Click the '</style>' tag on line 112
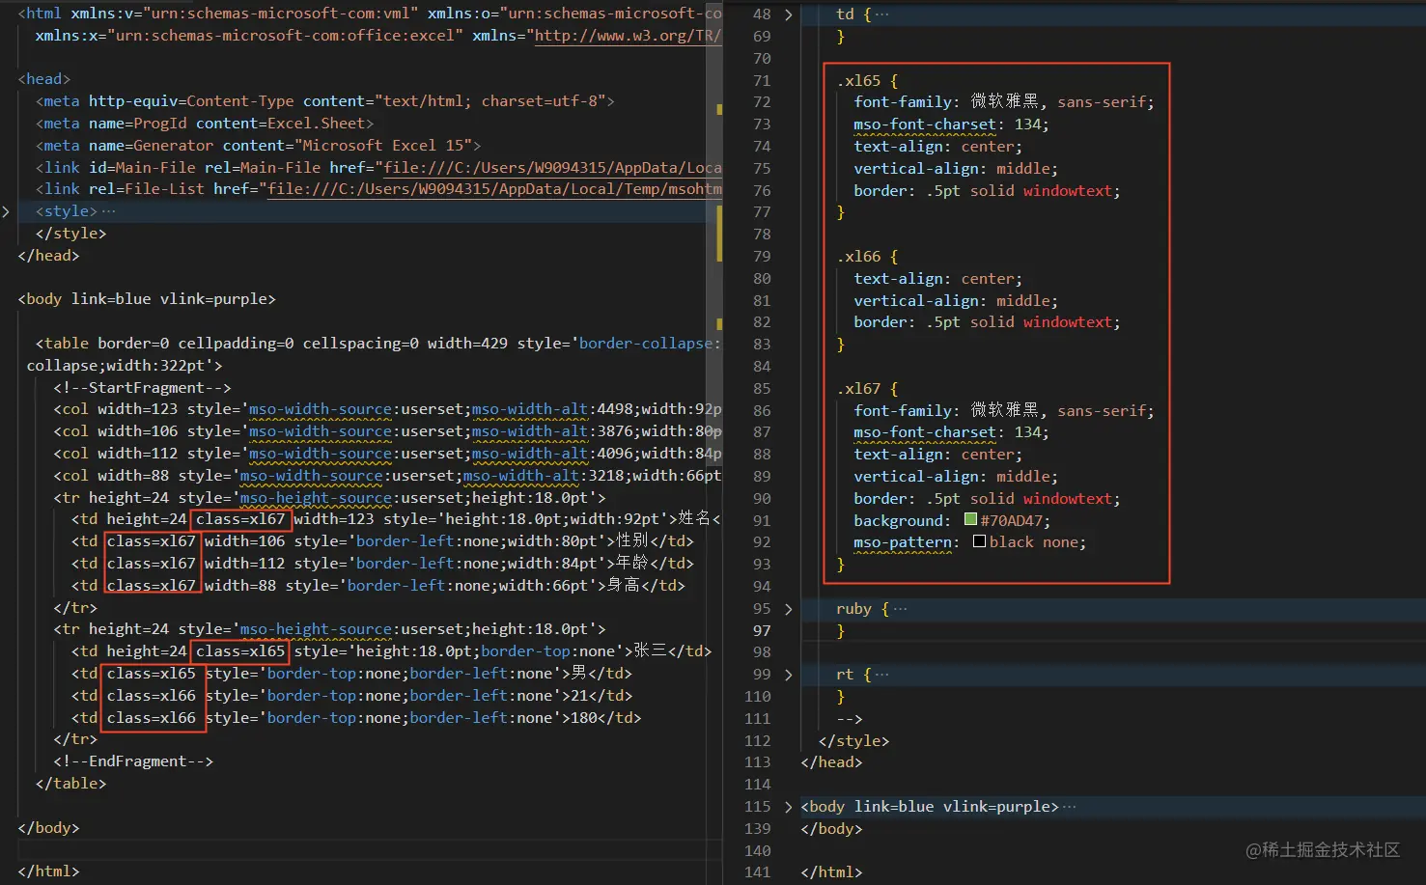Screen dimensions: 1426x885 853,741
